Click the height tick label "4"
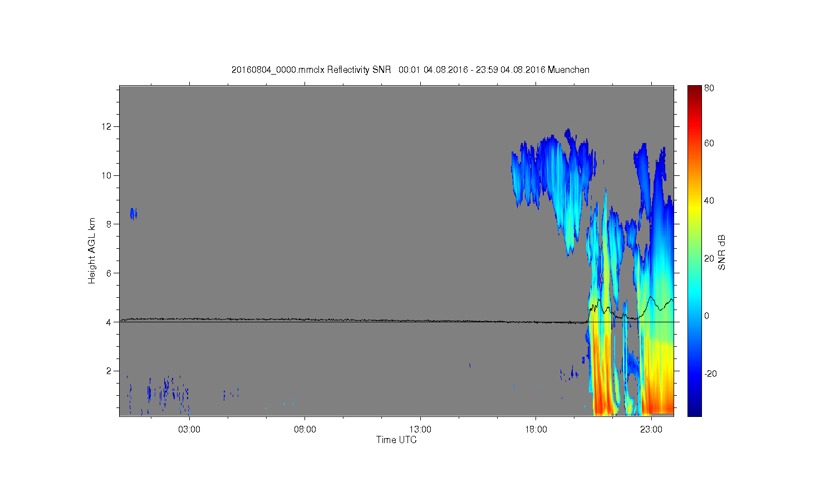Image resolution: width=835 pixels, height=501 pixels. [x=110, y=322]
